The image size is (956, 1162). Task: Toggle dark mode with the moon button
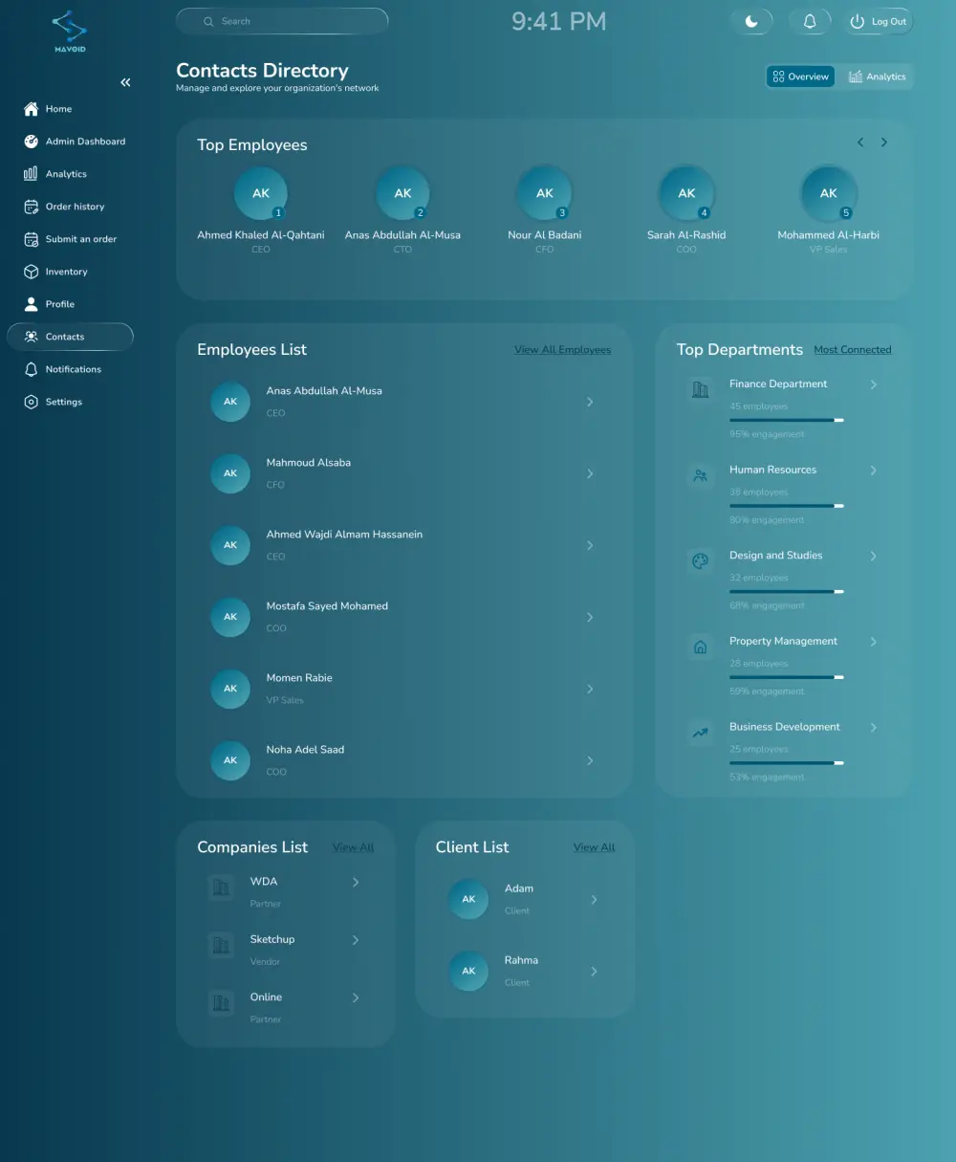point(752,20)
